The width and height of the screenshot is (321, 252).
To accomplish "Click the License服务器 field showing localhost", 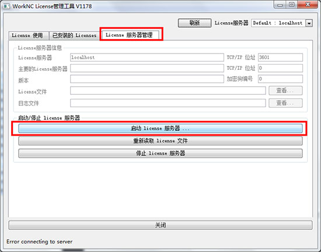I will tap(146, 58).
